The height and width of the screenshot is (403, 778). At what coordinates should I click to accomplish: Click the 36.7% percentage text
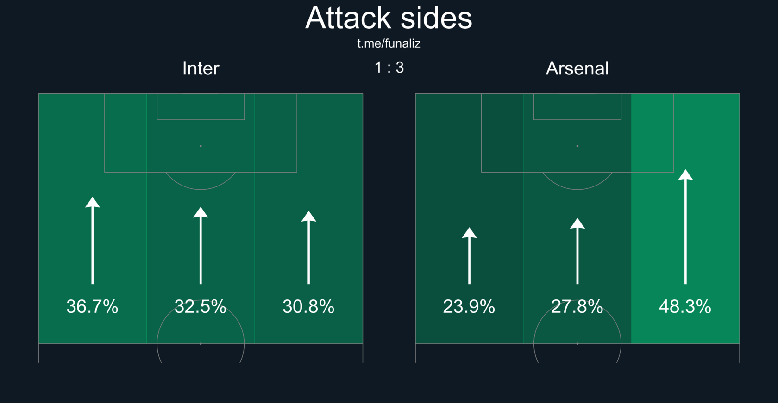[x=93, y=306]
